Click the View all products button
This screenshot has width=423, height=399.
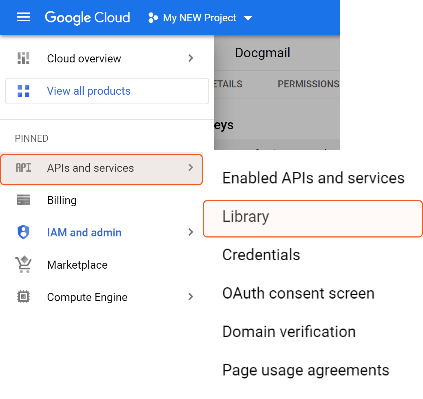(107, 91)
